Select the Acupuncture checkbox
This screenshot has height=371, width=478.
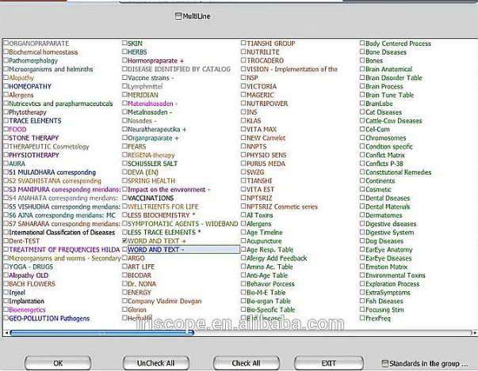coord(243,240)
